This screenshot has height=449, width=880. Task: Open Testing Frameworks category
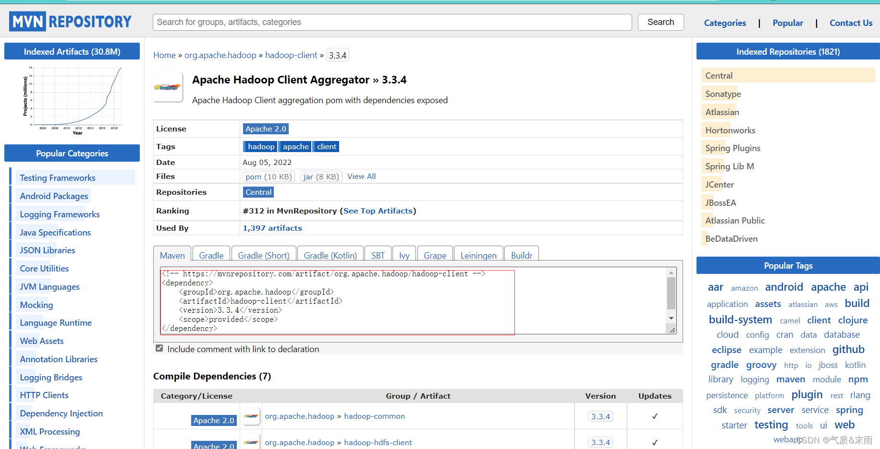click(58, 178)
